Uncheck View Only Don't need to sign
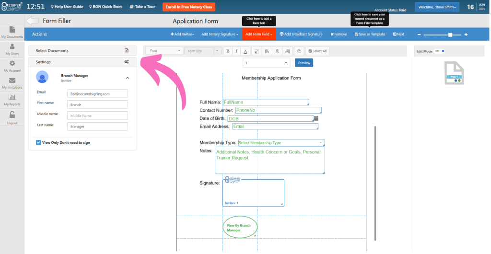Screen dimensions: 491x254 38,142
